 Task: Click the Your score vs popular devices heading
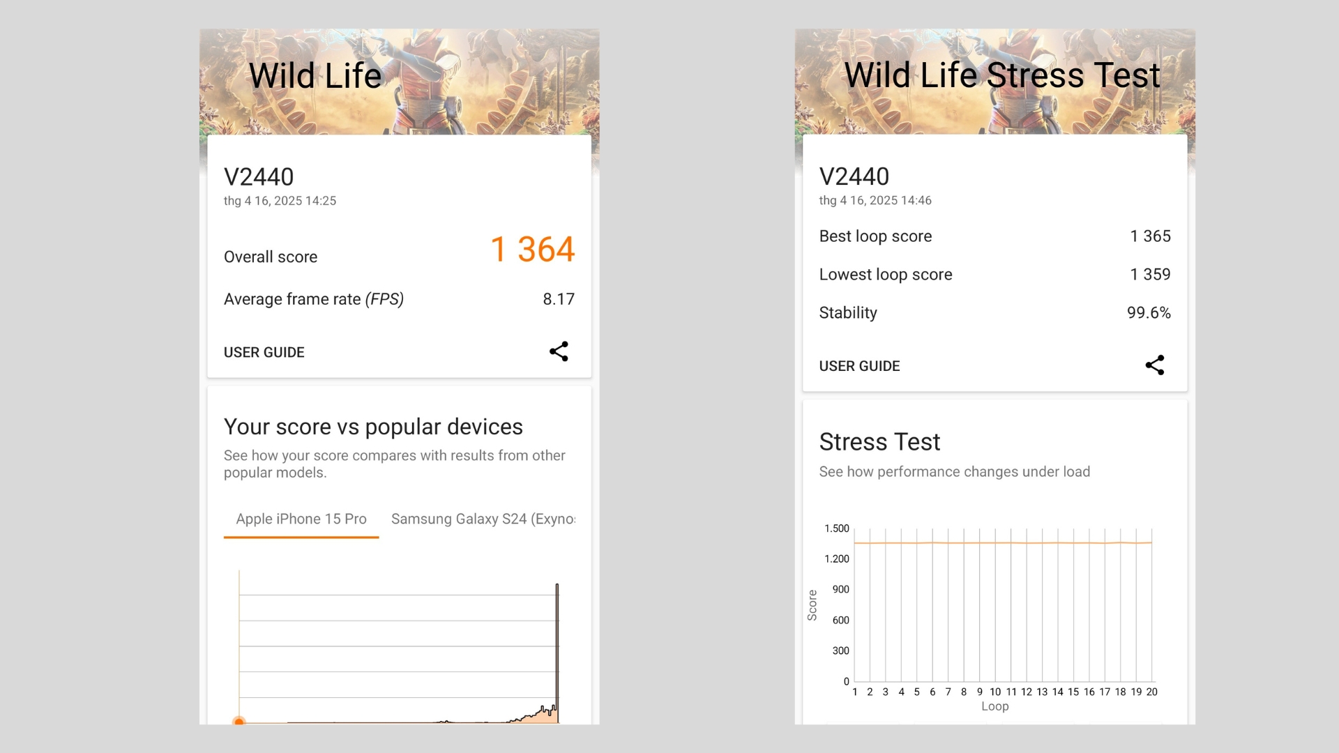coord(373,427)
